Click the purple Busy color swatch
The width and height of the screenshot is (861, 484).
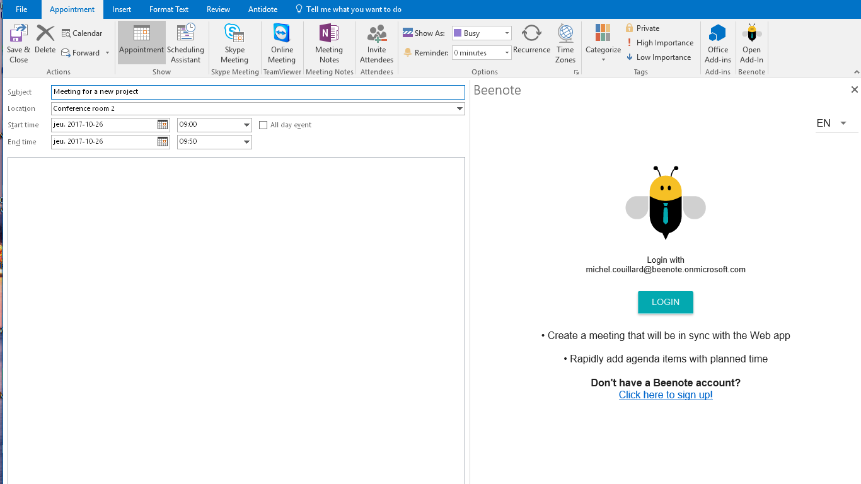458,33
